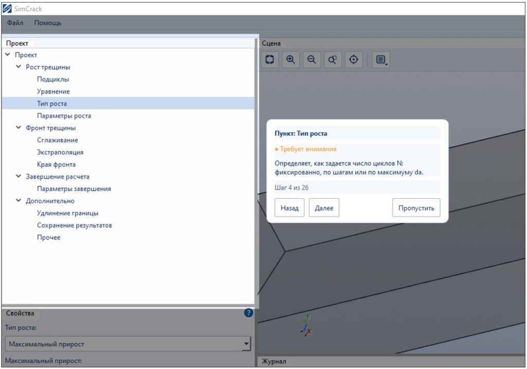
Task: Click the Максимальный прирост field label
Action: click(43, 361)
